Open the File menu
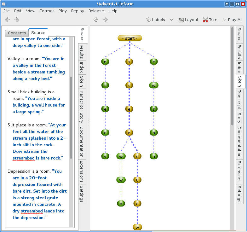Viewport: 247px width, 232px height. [x=6, y=11]
